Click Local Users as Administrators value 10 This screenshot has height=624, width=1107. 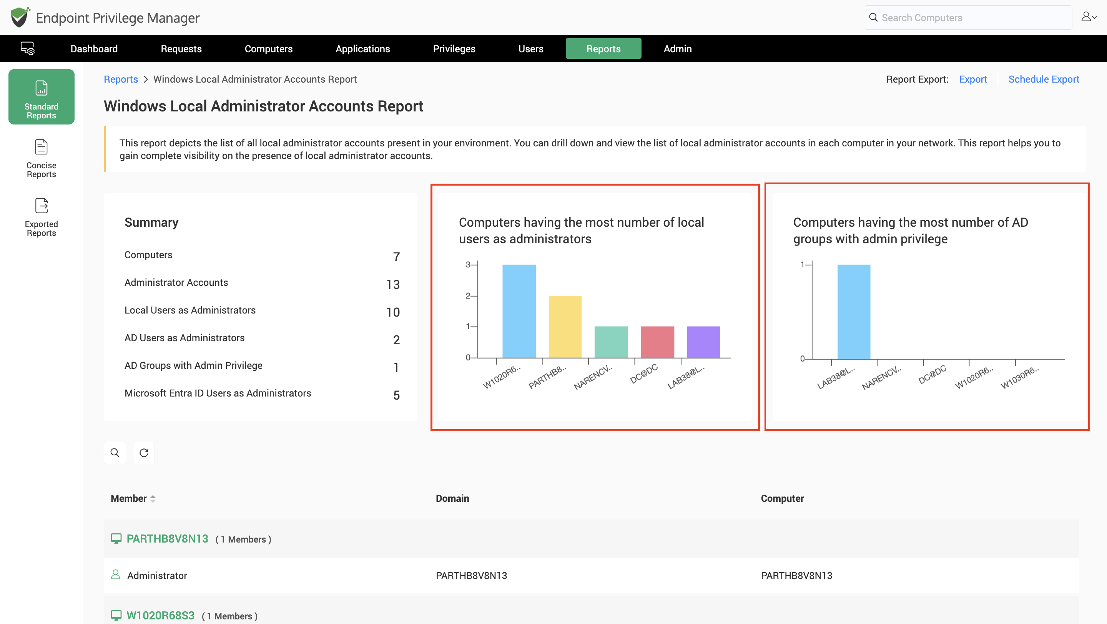point(393,312)
